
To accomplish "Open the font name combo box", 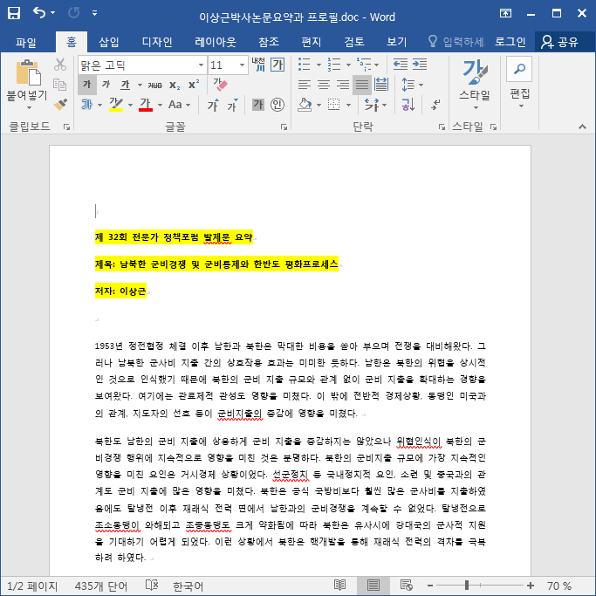I will (142, 65).
